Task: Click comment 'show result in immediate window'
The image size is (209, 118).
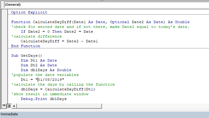Action: point(50,94)
